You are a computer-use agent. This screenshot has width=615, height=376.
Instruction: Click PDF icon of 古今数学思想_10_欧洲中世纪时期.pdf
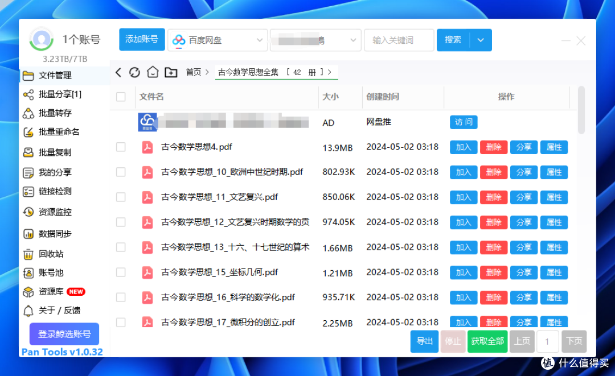click(147, 172)
